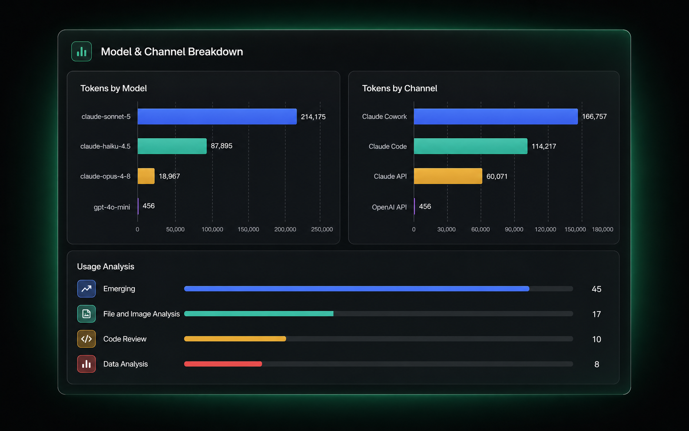Image resolution: width=689 pixels, height=431 pixels.
Task: Click the Claude API yellow bar
Action: pos(448,176)
